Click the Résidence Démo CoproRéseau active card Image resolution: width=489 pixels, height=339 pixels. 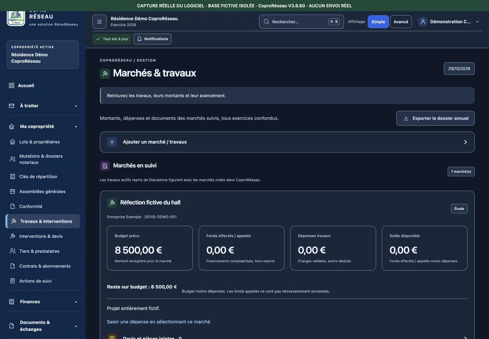(43, 55)
